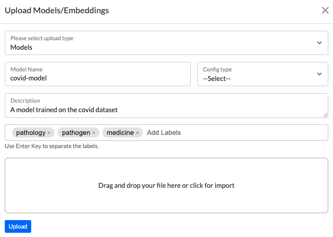Close the Upload Models/Embeddings dialog
The width and height of the screenshot is (333, 237).
pyautogui.click(x=325, y=10)
